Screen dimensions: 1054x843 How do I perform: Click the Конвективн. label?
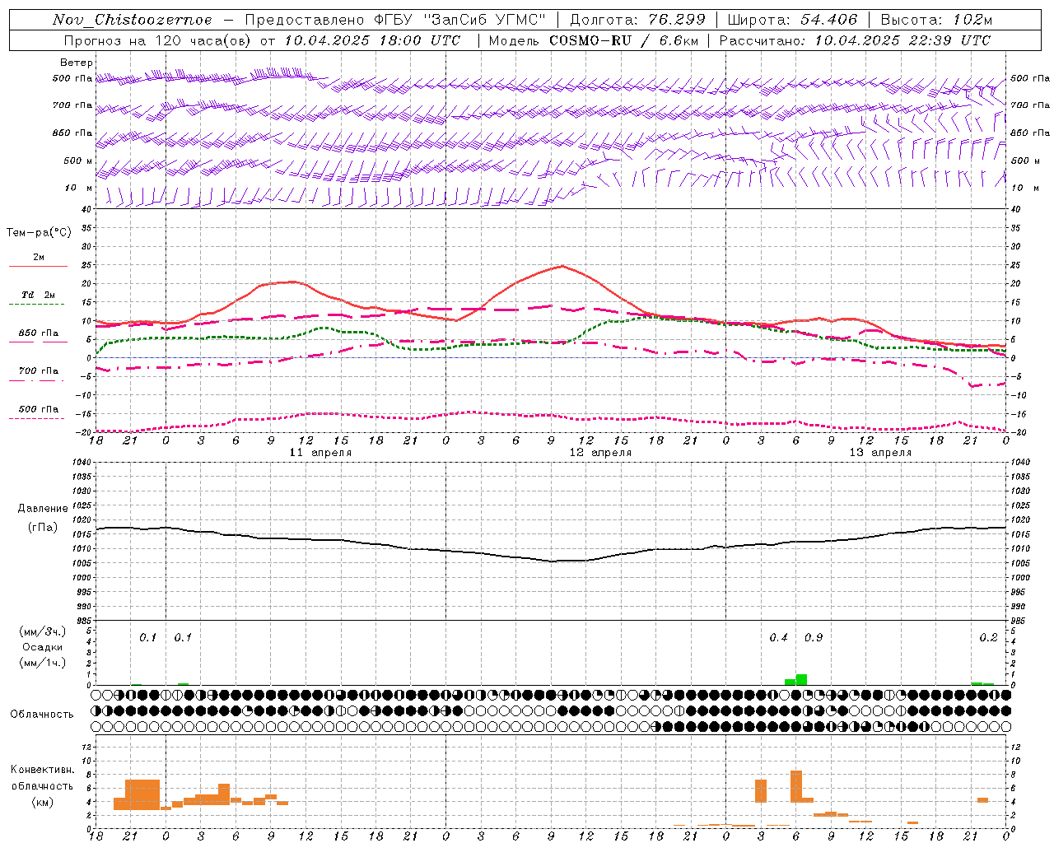pos(42,770)
